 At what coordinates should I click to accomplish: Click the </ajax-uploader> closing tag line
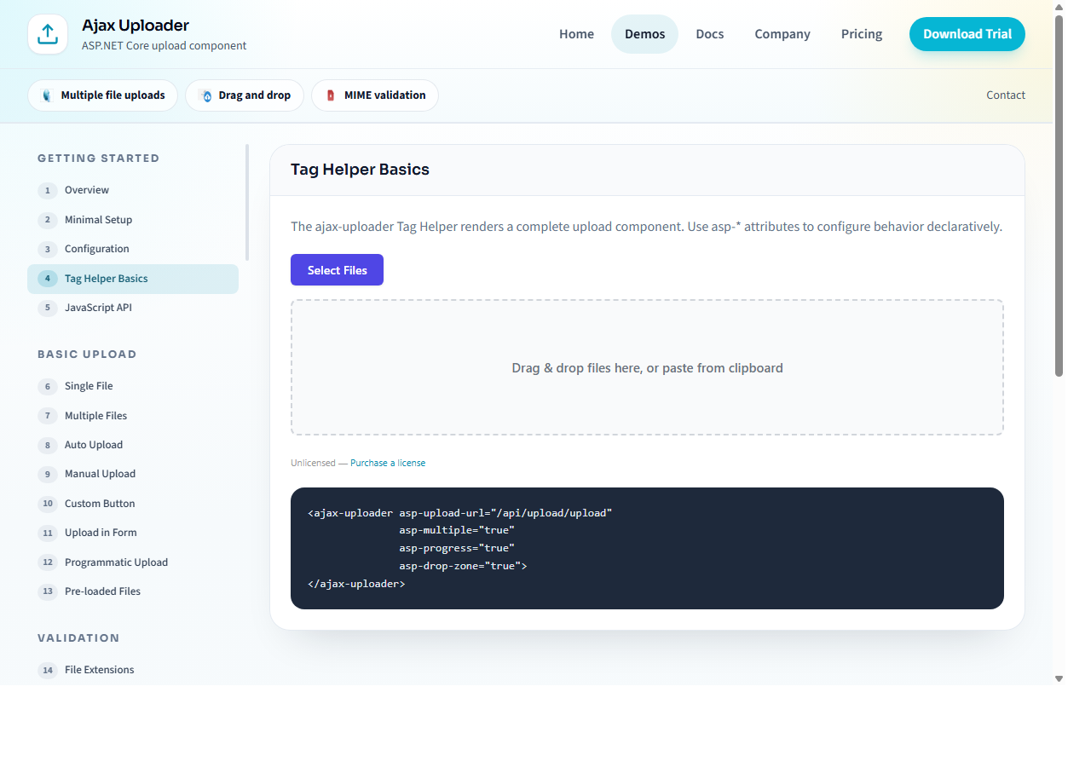356,584
